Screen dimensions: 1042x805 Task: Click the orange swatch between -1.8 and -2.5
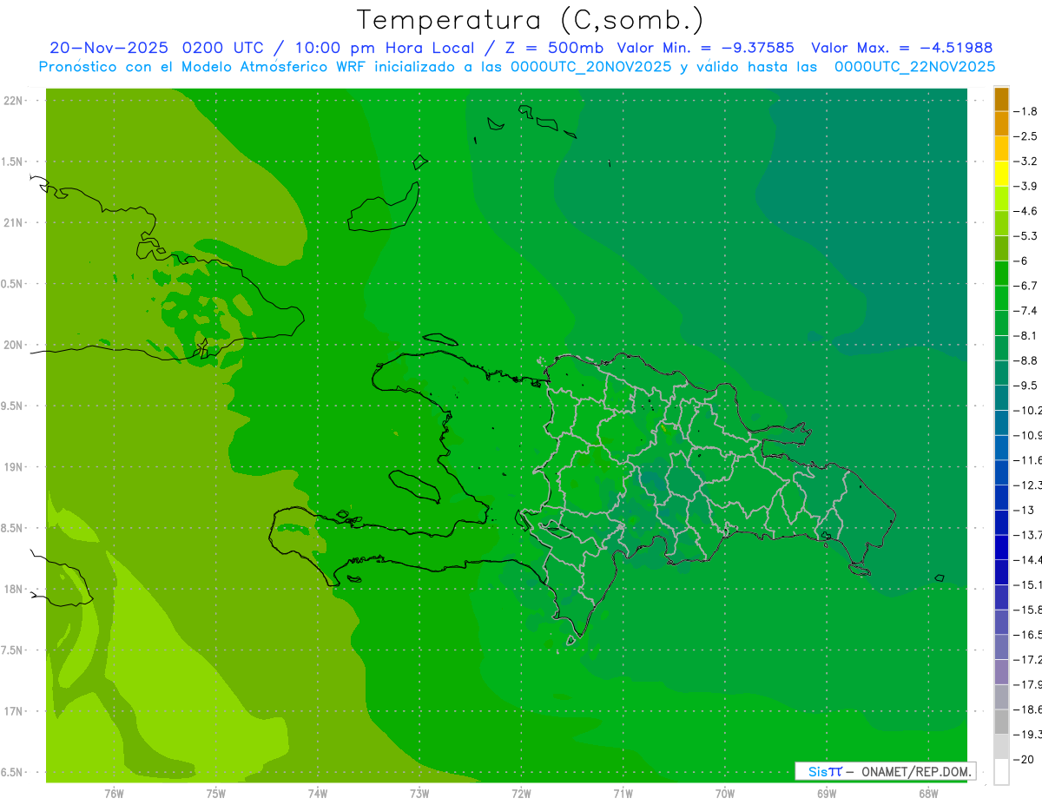click(x=1001, y=124)
